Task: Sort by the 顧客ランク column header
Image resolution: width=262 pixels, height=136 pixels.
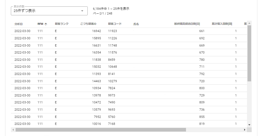Action: [62, 24]
